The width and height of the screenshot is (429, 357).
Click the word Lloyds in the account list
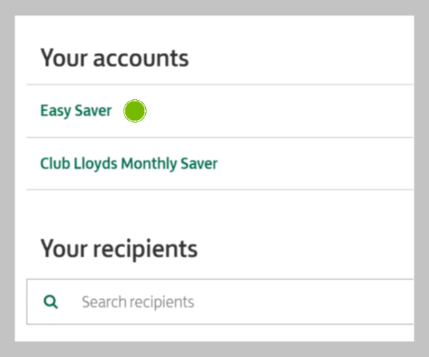(96, 164)
